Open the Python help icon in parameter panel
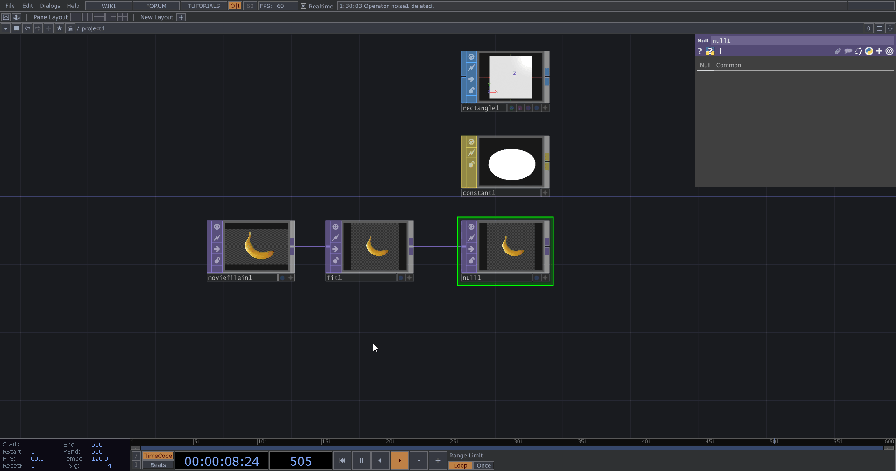Image resolution: width=896 pixels, height=471 pixels. pos(710,51)
